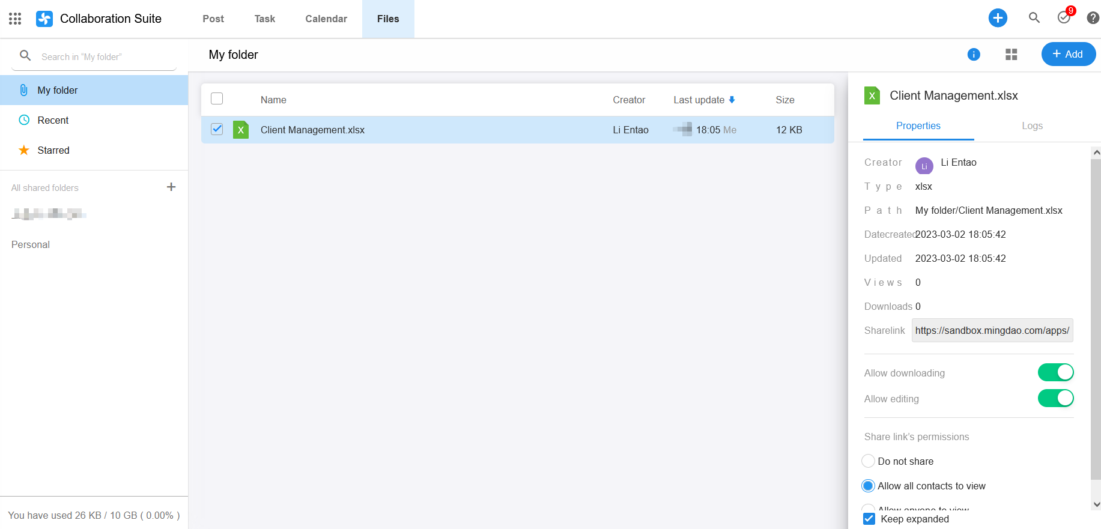This screenshot has height=529, width=1101.
Task: Select the Do not share option
Action: click(868, 461)
